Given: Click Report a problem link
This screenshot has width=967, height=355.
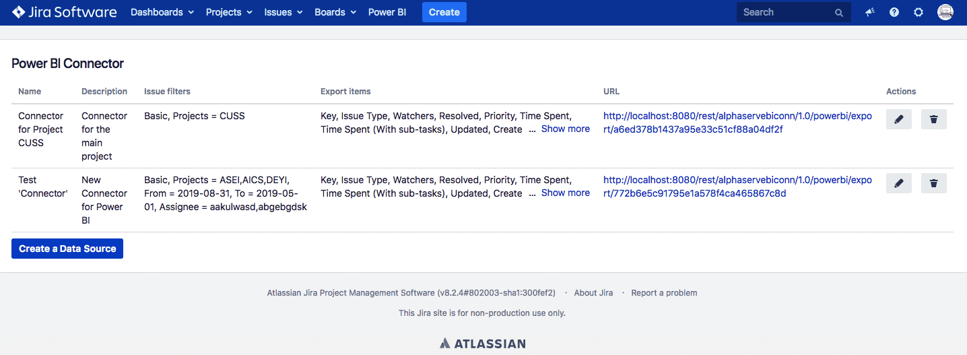Looking at the screenshot, I should [x=664, y=293].
